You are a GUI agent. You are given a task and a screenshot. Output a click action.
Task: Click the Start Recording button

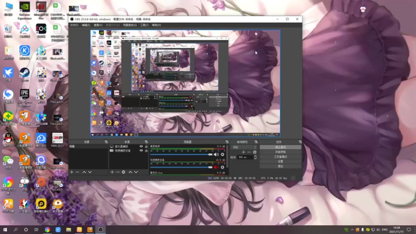pyautogui.click(x=280, y=152)
